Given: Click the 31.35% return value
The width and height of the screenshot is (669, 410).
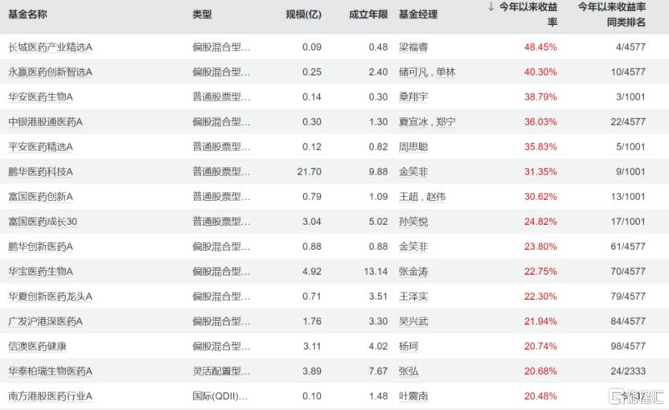Looking at the screenshot, I should click(540, 172).
